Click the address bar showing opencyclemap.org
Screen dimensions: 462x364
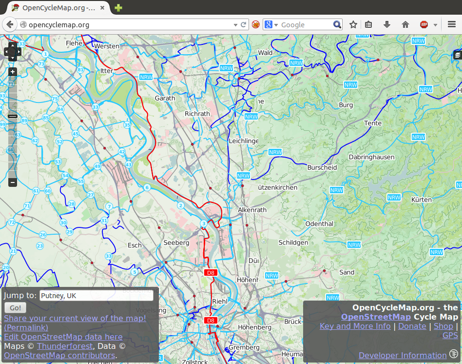pyautogui.click(x=130, y=25)
